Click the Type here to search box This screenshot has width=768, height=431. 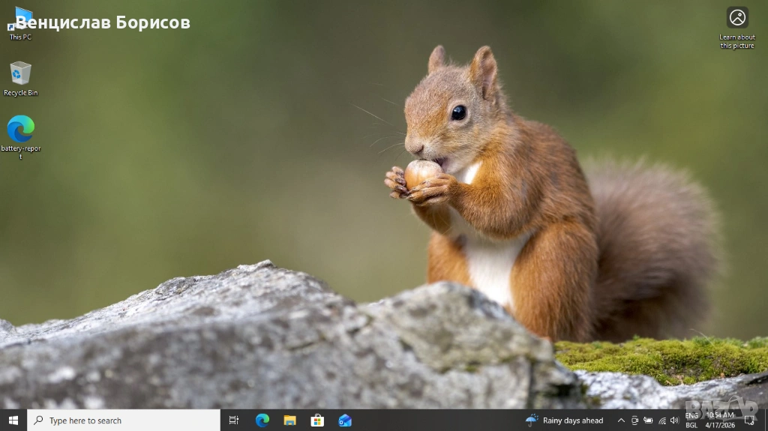point(124,421)
